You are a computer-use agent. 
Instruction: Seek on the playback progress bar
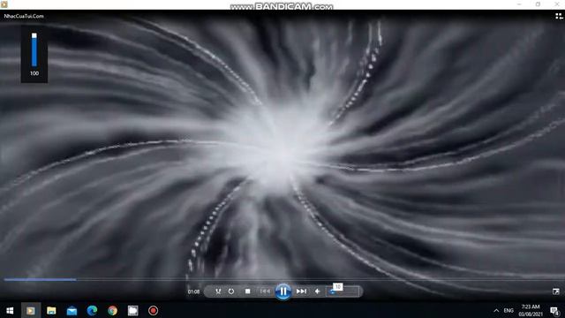point(282,279)
